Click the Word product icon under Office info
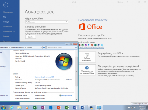148x110 pixels. coord(99,45)
